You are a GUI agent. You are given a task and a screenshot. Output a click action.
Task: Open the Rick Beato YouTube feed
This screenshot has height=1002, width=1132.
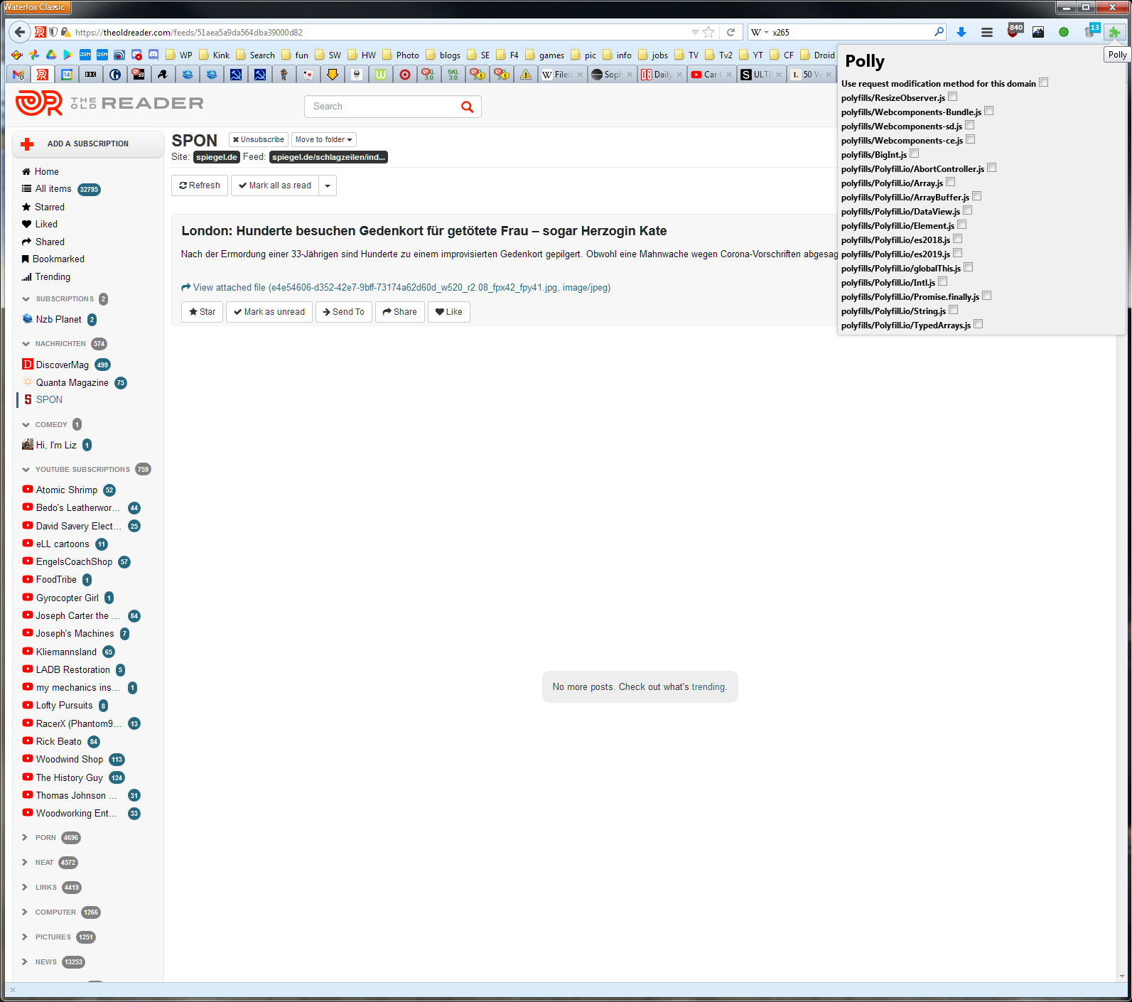(58, 741)
